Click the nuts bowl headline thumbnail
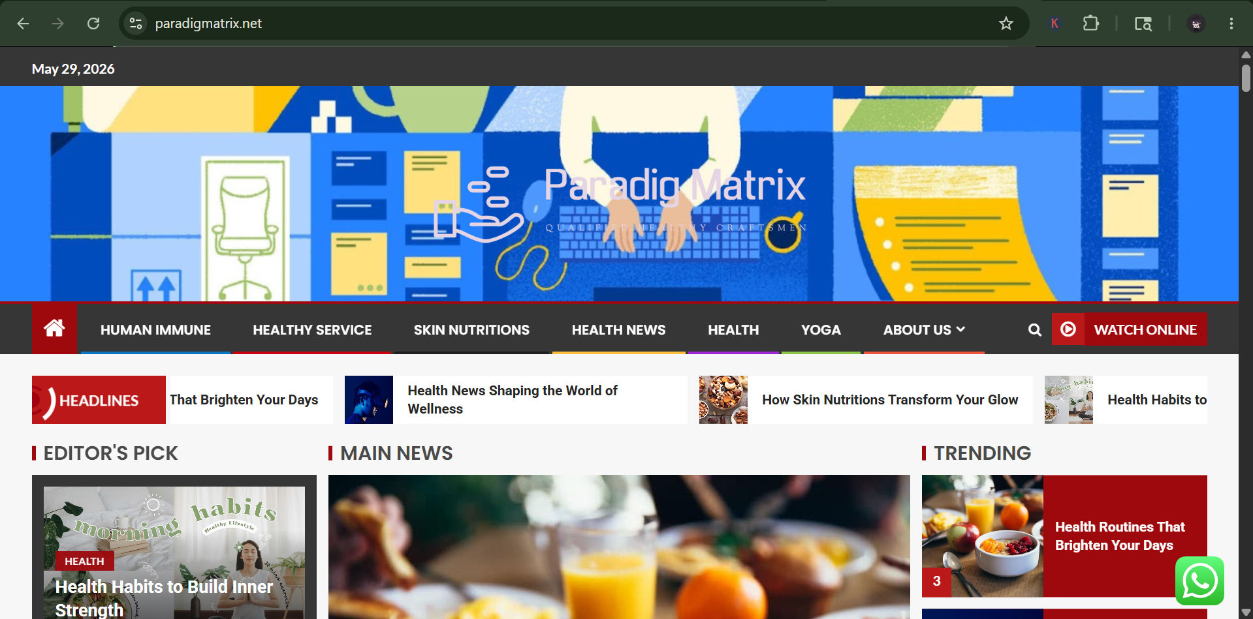The width and height of the screenshot is (1253, 619). pyautogui.click(x=723, y=400)
